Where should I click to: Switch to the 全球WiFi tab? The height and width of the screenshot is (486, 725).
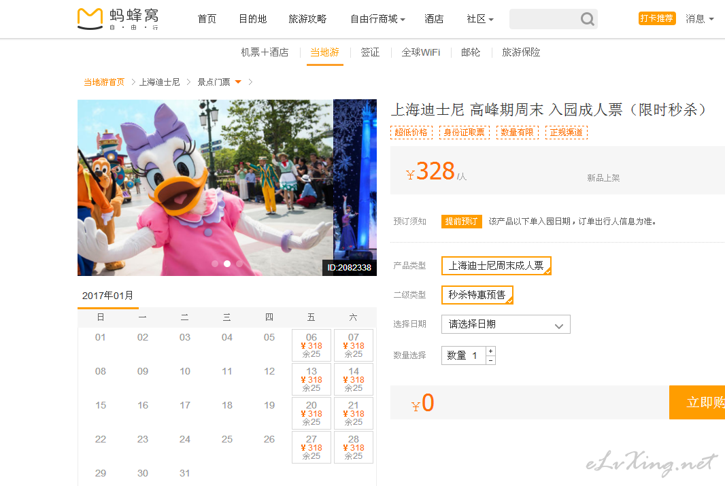tap(421, 52)
